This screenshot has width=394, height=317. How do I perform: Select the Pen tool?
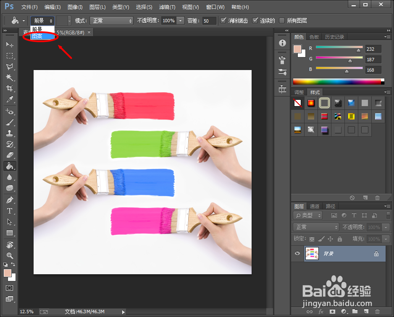point(10,200)
